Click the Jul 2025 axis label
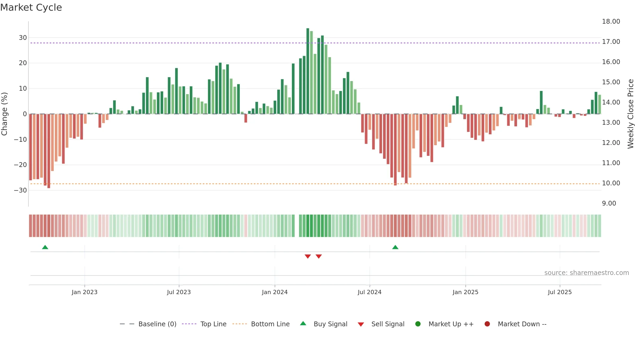Viewport: 638px width, 359px height. coord(560,292)
